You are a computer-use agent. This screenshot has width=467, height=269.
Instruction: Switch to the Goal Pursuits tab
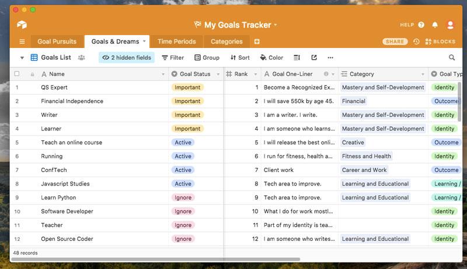[x=57, y=42]
